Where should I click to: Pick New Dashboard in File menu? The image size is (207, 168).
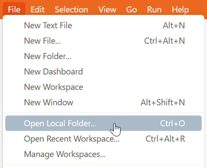(53, 72)
